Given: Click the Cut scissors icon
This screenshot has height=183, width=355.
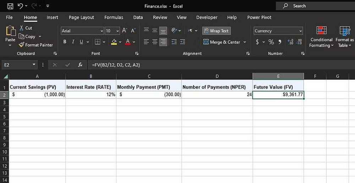Looking at the screenshot, I should tap(22, 28).
